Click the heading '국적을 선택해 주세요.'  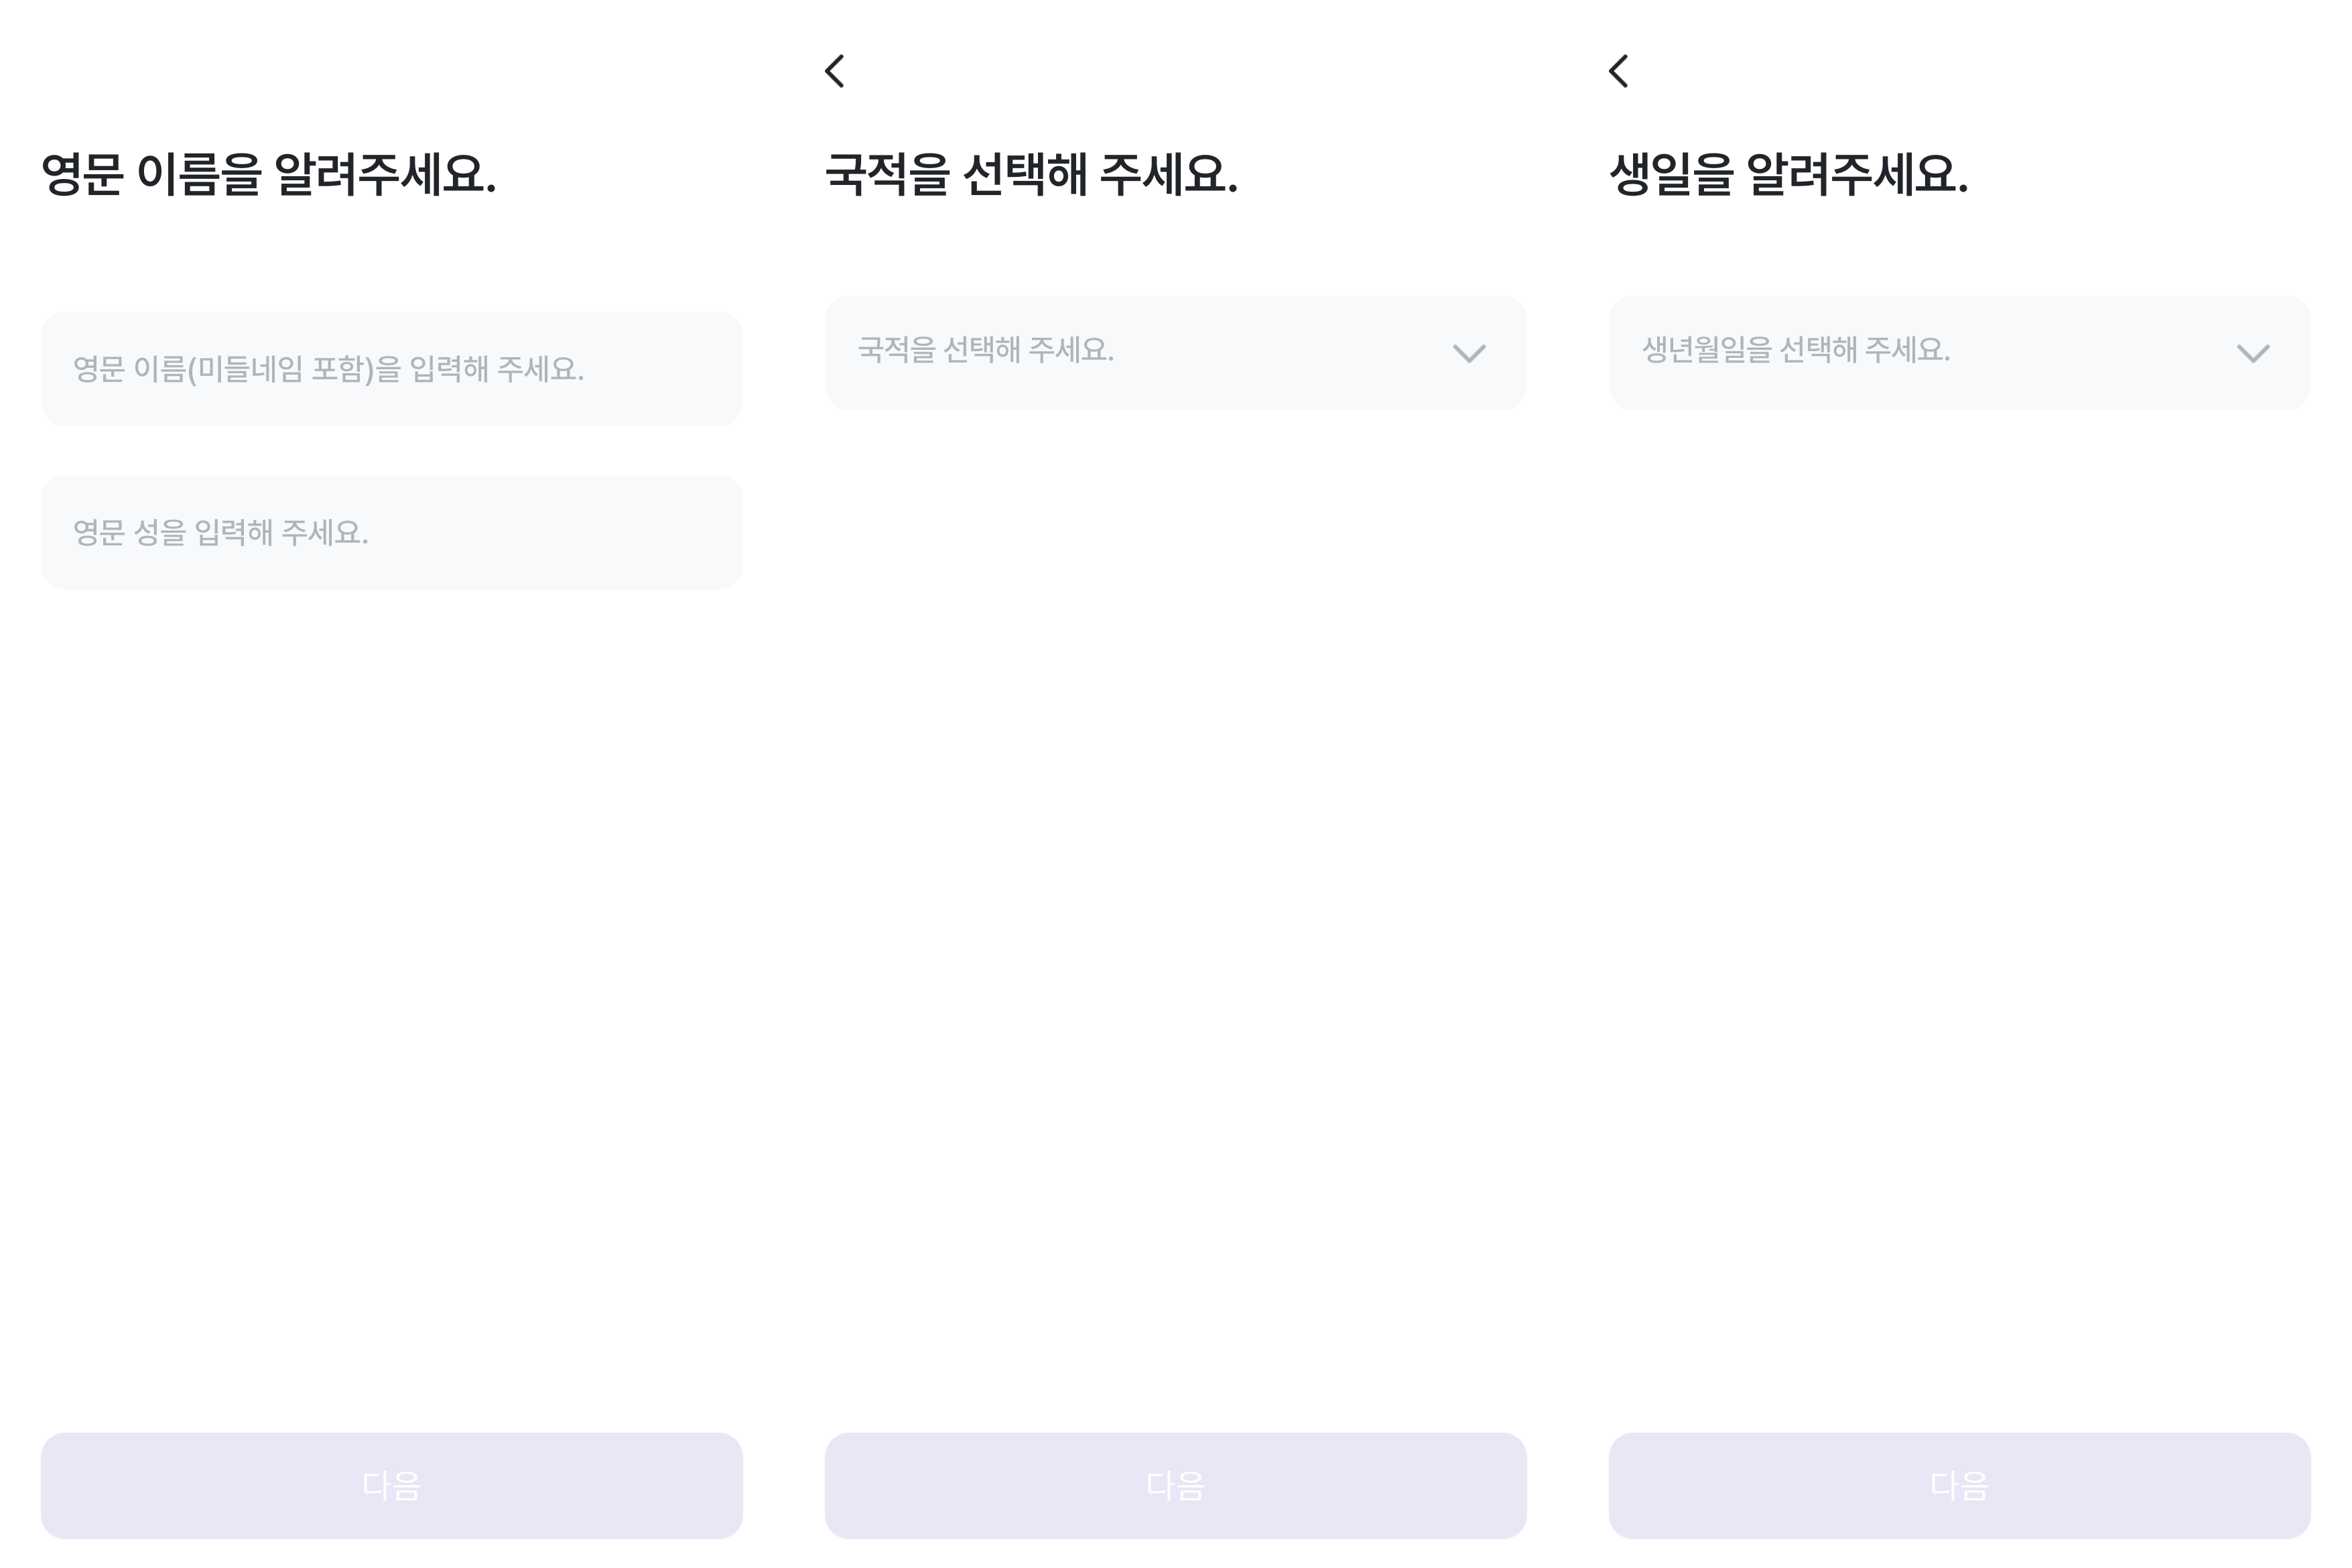pyautogui.click(x=1031, y=174)
